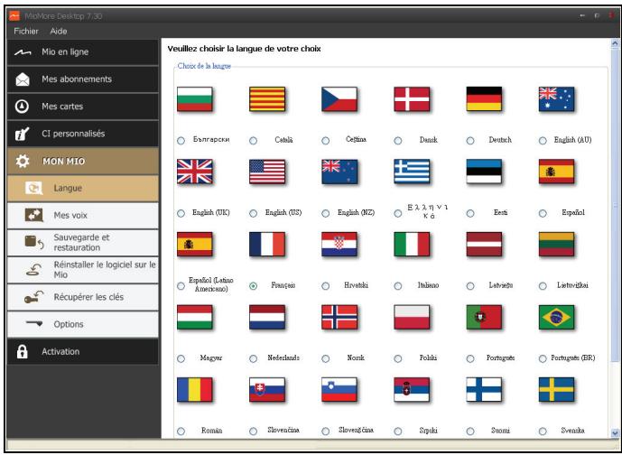Click the Hungarian flag icon
Image resolution: width=622 pixels, height=455 pixels.
click(x=195, y=317)
